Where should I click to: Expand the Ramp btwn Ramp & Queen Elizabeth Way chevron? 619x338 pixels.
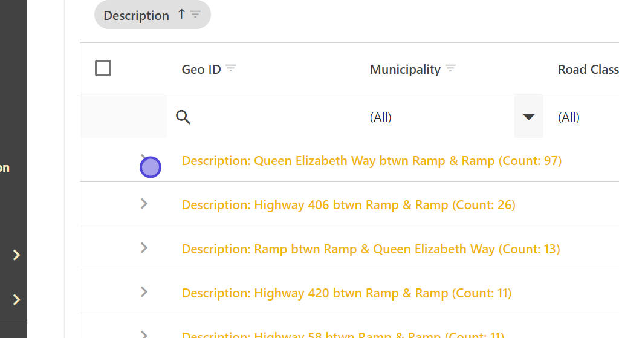point(144,248)
